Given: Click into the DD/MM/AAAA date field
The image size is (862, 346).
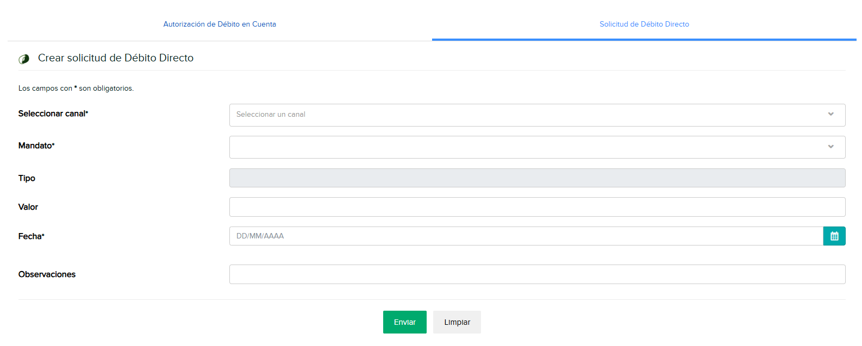Looking at the screenshot, I should click(x=526, y=236).
